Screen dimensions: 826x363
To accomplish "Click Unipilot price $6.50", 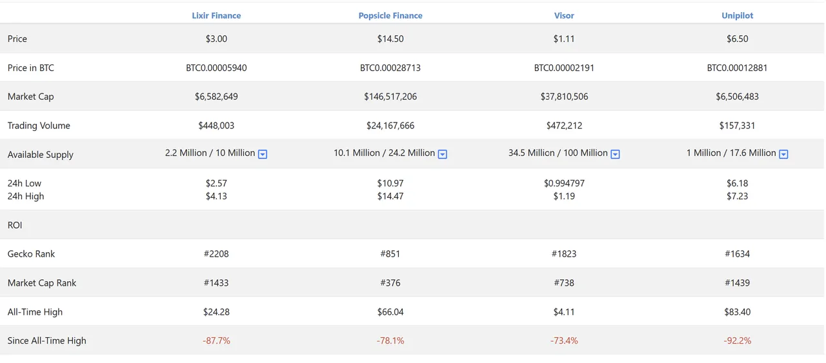I will coord(737,39).
